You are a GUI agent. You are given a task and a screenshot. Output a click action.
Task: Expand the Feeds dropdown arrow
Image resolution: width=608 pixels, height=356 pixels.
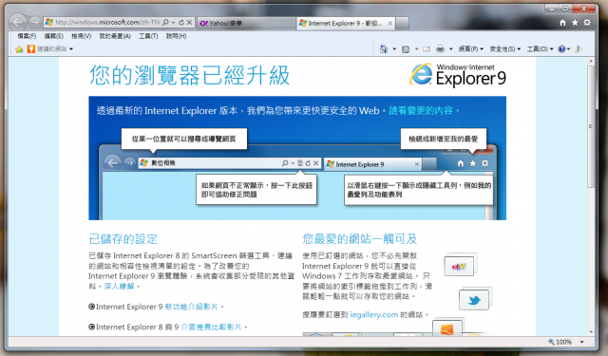click(416, 49)
